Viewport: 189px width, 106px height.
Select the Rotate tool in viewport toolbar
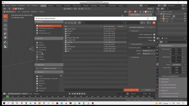point(5,29)
